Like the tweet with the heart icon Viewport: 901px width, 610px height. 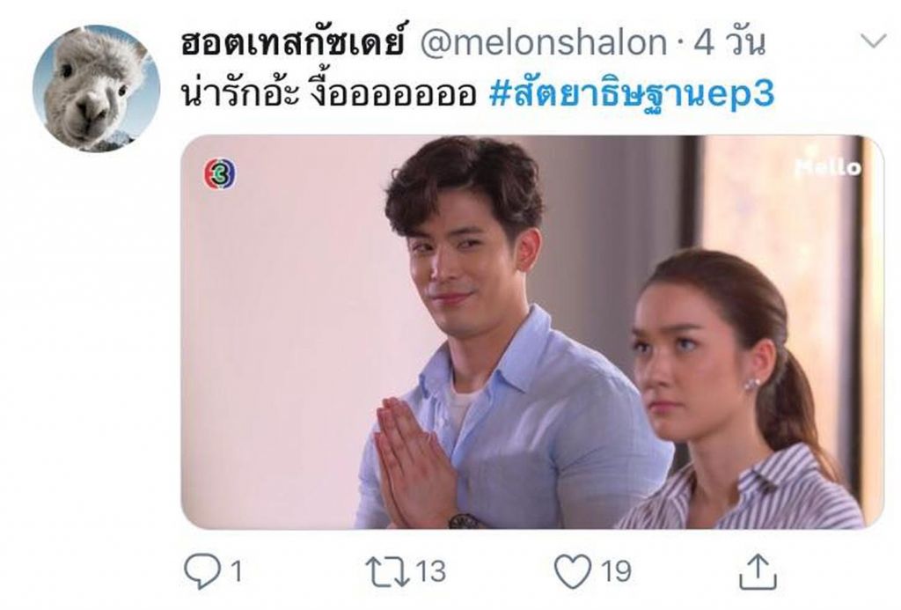(x=572, y=571)
